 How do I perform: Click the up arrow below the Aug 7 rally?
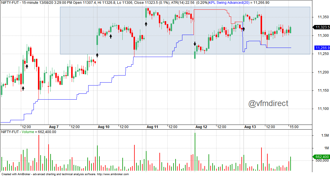(27, 66)
